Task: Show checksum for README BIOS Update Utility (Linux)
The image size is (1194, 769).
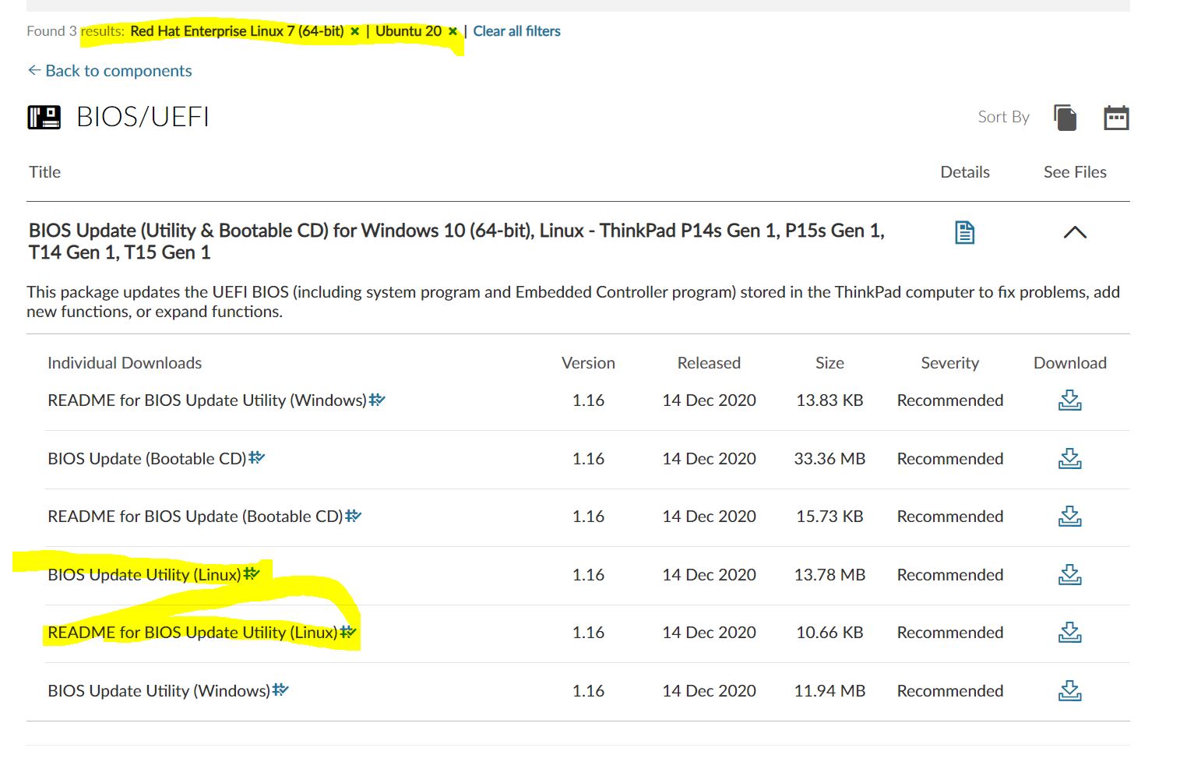Action: pos(347,631)
